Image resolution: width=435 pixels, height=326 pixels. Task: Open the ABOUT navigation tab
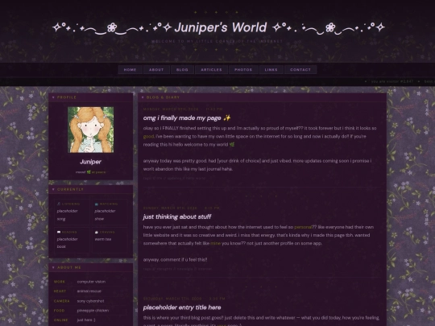pos(156,69)
